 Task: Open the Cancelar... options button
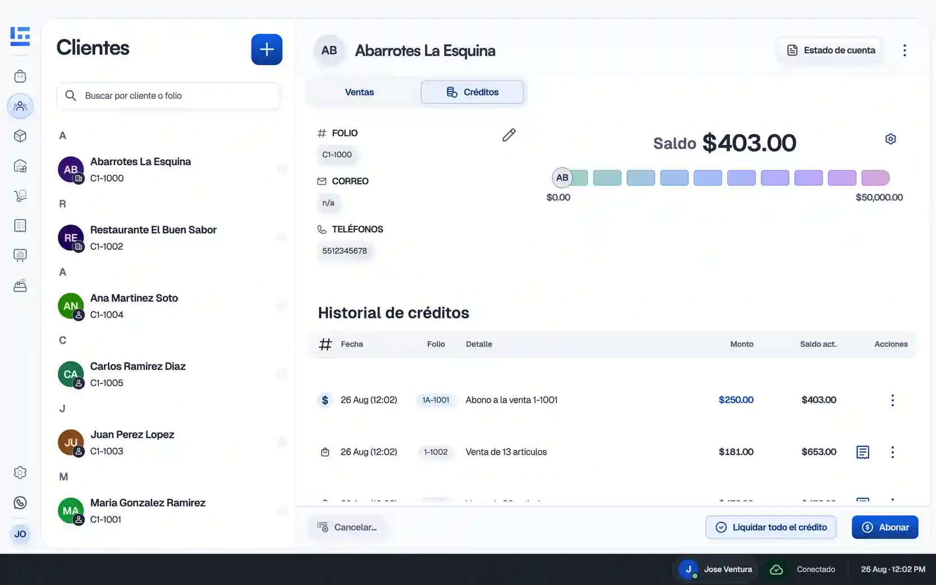[347, 527]
